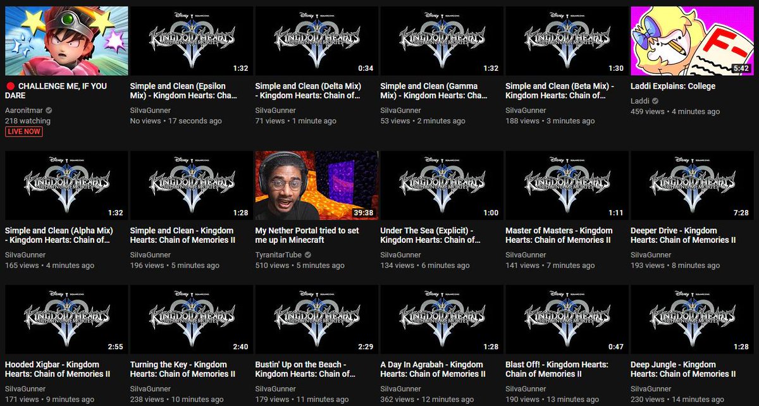This screenshot has width=759, height=406.
Task: Click Hooded Xigbar video title
Action: click(x=58, y=369)
